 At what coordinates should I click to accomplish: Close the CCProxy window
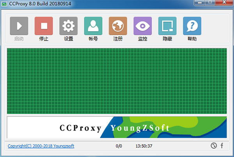tap(224, 3)
